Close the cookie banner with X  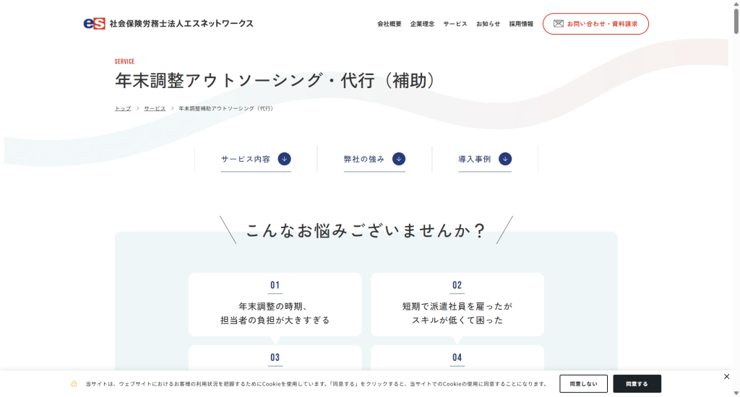727,376
